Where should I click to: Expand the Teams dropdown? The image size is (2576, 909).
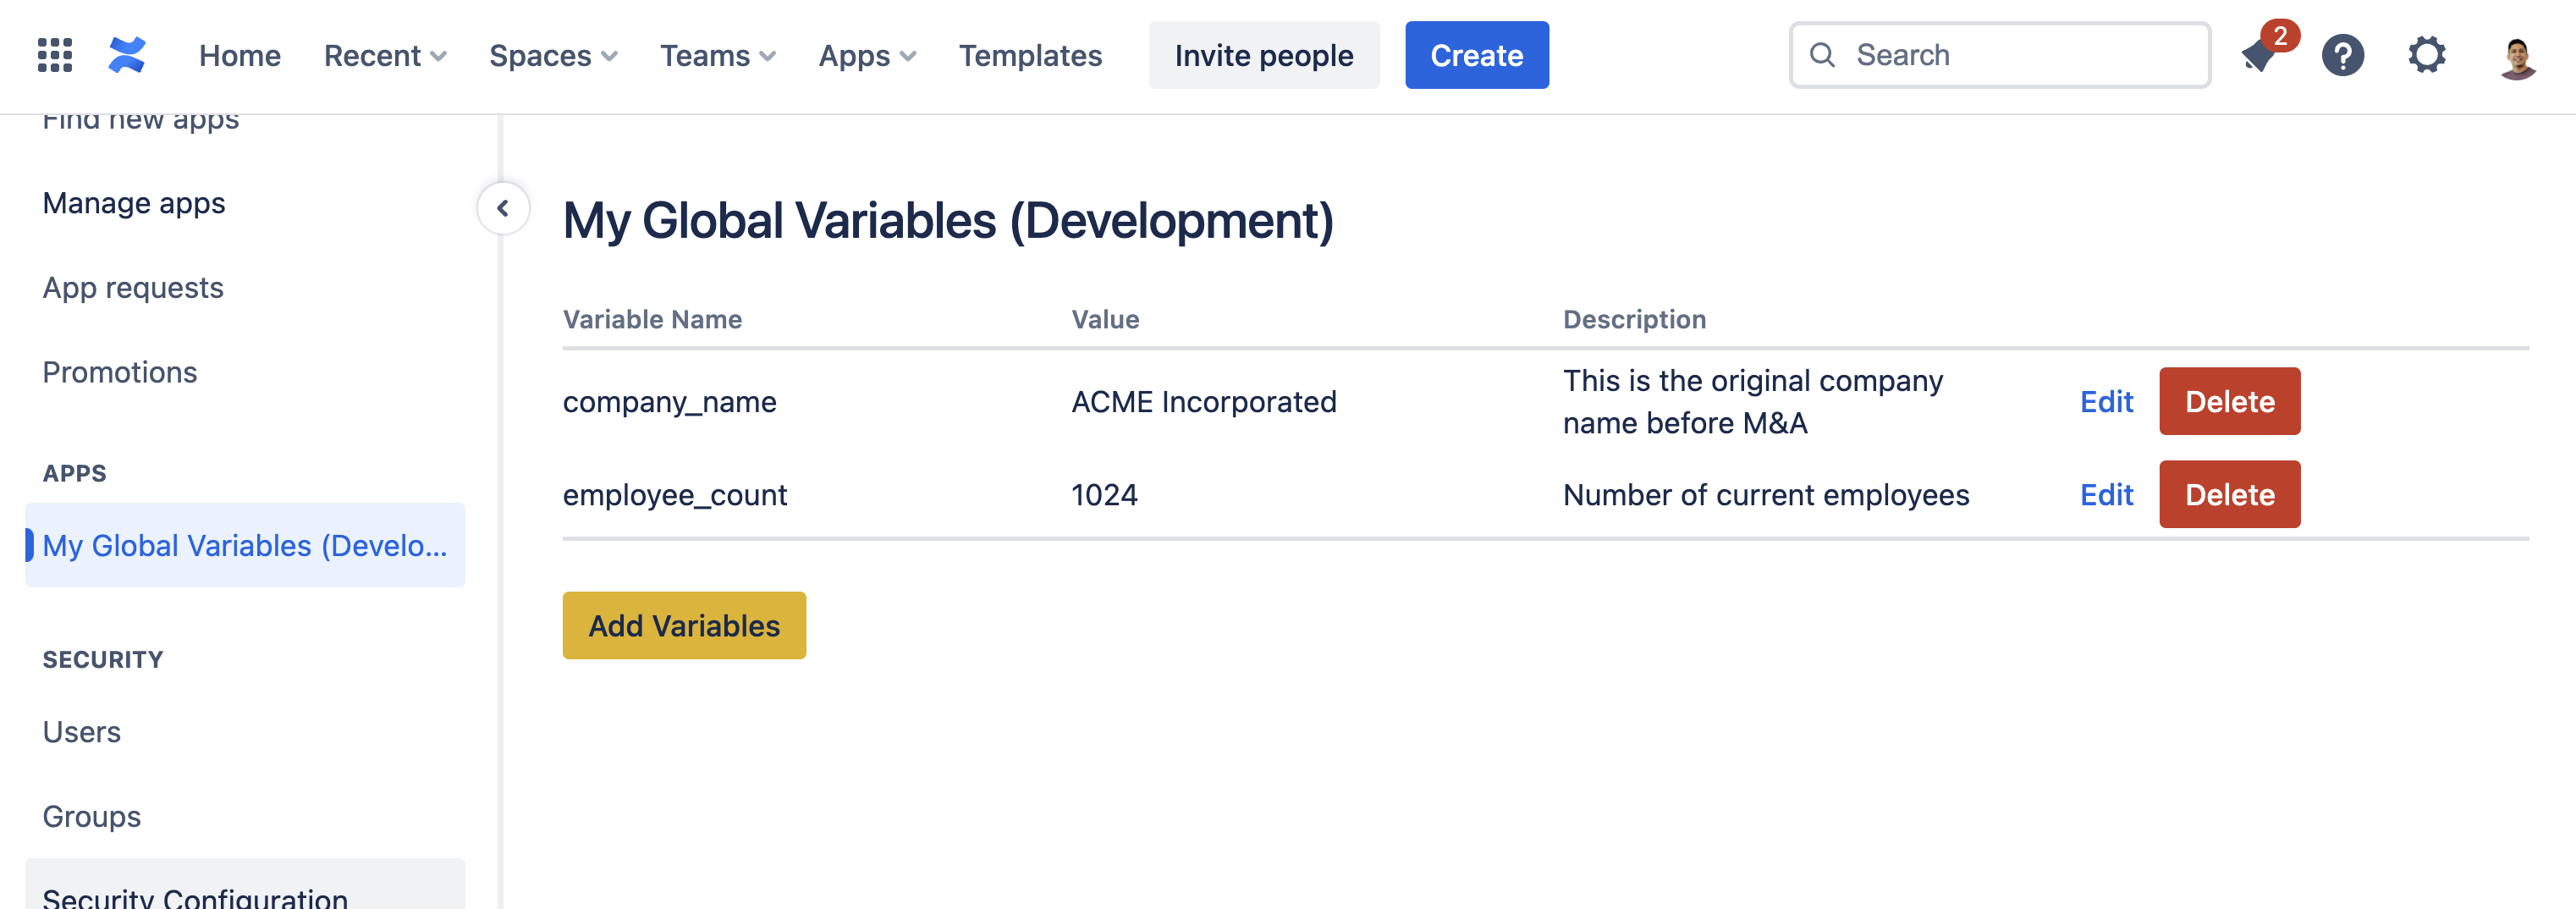point(718,56)
